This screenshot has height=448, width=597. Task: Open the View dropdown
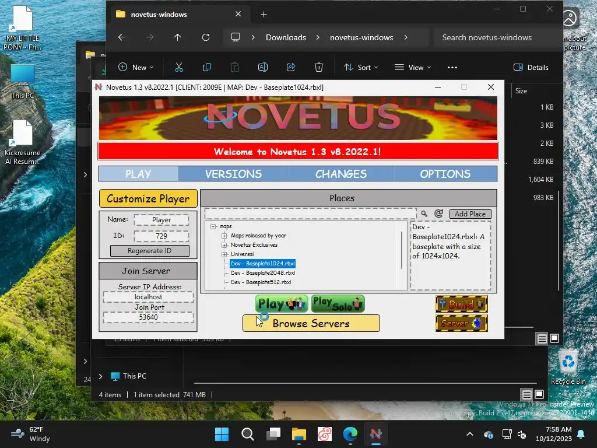pyautogui.click(x=413, y=68)
